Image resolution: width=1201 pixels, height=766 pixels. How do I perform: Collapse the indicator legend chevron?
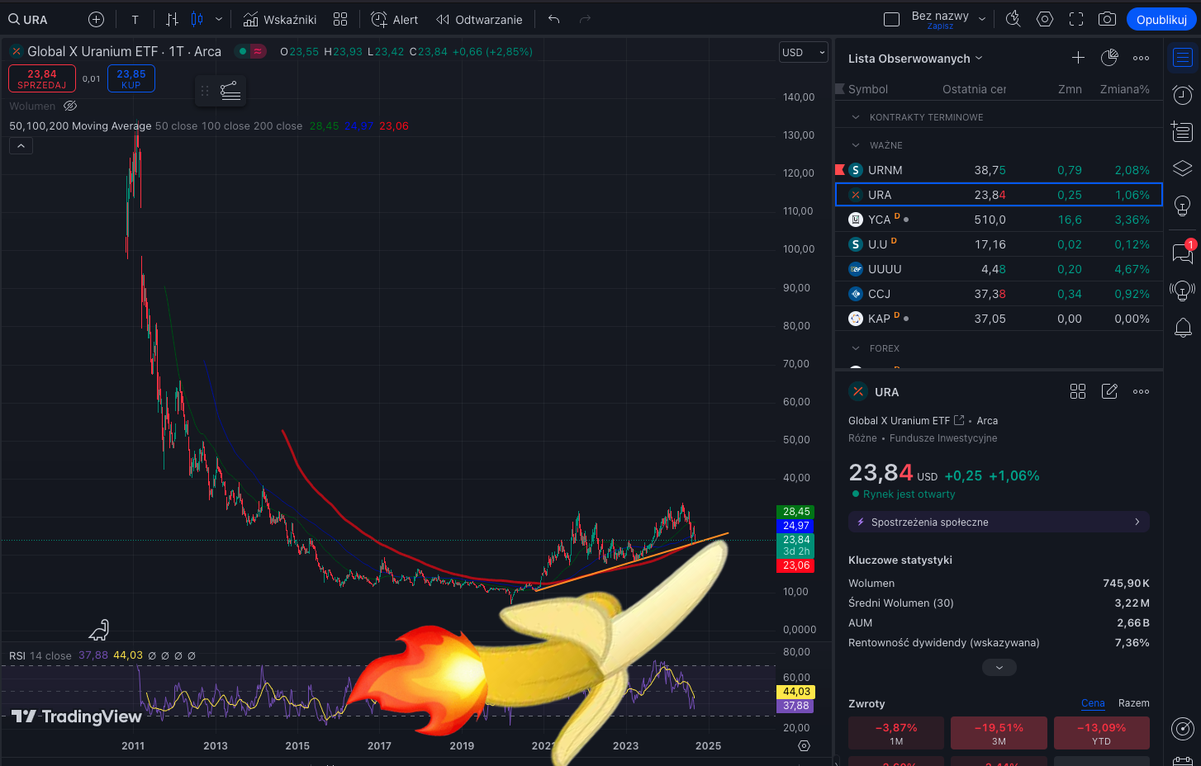[21, 146]
